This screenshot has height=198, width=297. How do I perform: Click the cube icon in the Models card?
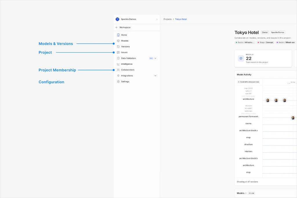click(241, 58)
